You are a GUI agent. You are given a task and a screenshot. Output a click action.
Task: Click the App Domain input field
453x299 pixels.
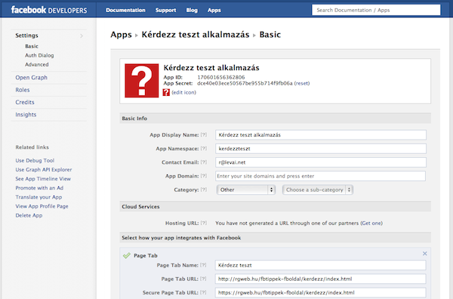320,176
